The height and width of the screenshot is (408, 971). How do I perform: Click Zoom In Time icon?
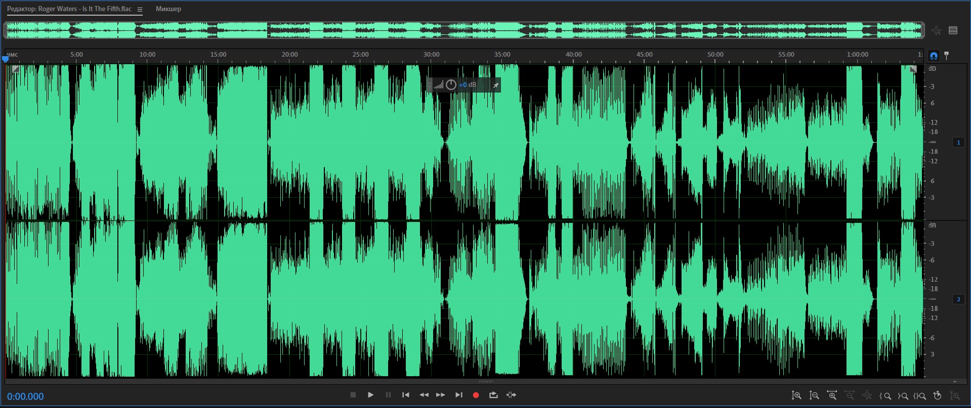(x=831, y=395)
